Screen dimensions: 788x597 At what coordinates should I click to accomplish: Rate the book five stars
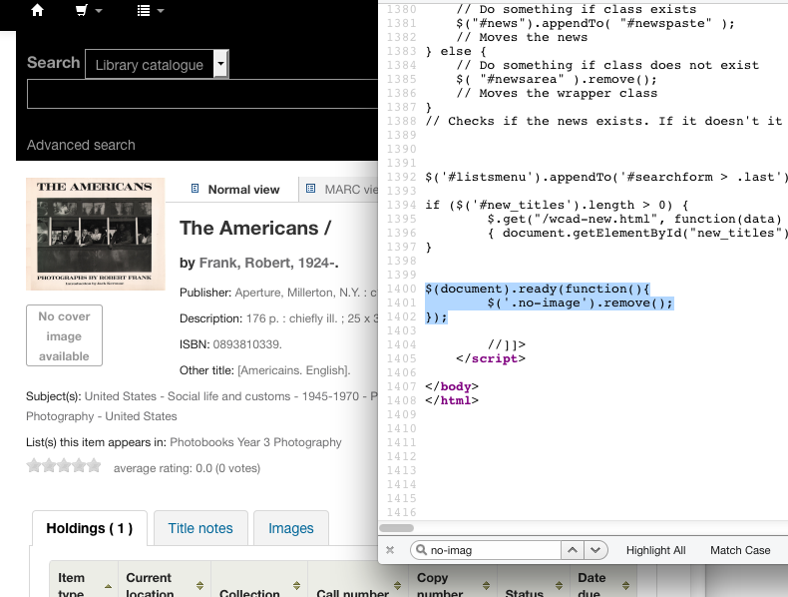pyautogui.click(x=95, y=465)
